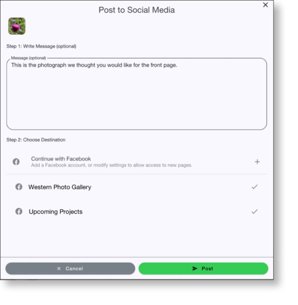Close the Post to Social Media dialog
The width and height of the screenshot is (298, 305).
click(266, 5)
